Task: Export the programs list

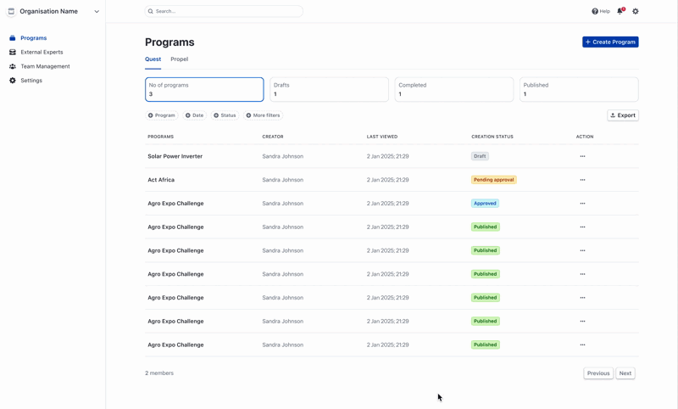Action: pyautogui.click(x=623, y=115)
